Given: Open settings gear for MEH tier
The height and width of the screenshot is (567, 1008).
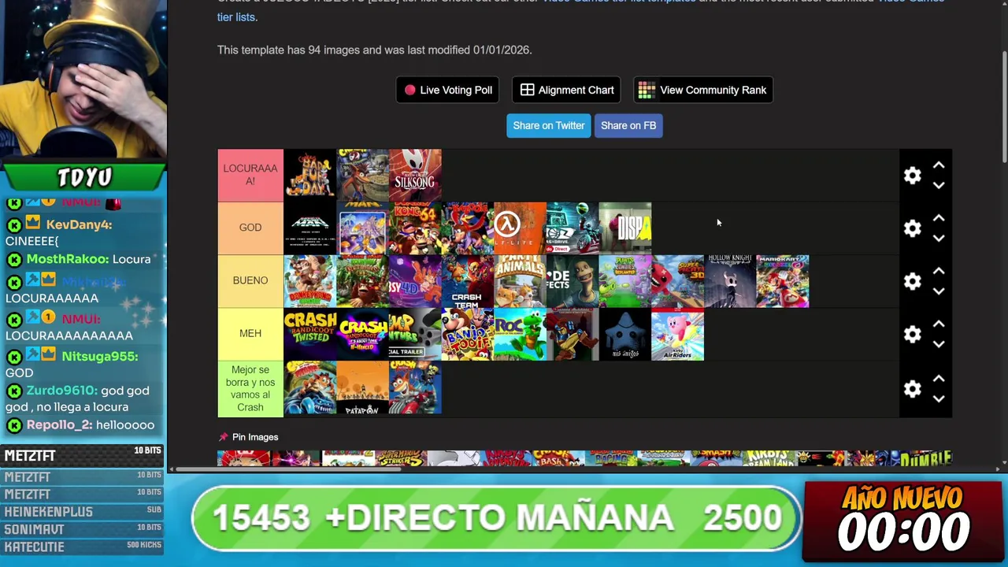Looking at the screenshot, I should (912, 334).
